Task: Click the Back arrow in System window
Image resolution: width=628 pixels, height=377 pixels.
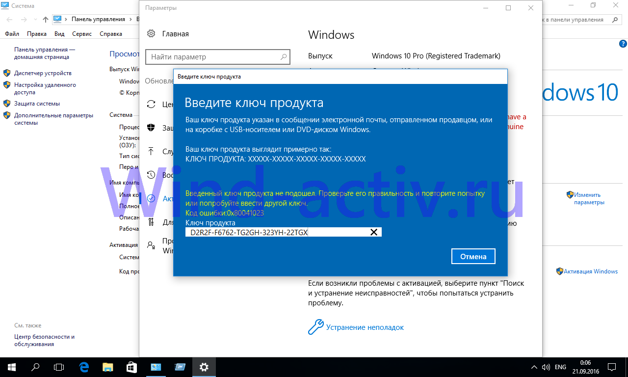Action: click(10, 20)
